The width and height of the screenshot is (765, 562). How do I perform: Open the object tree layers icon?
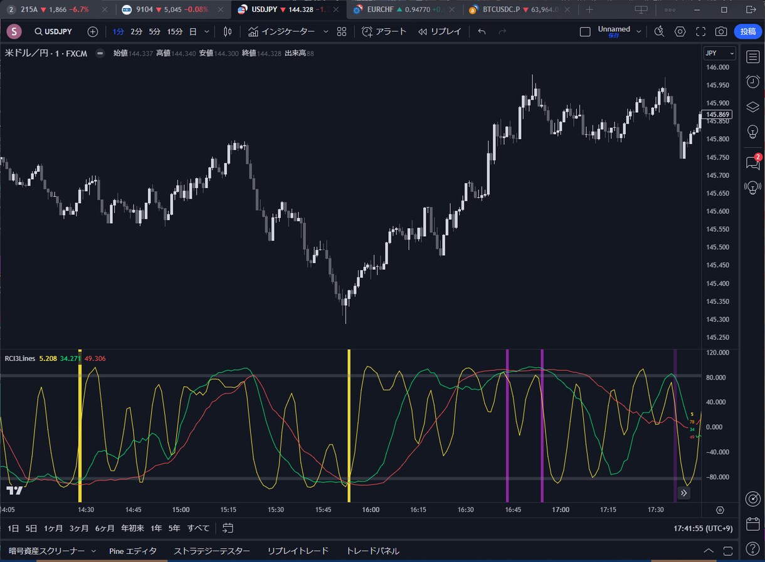pos(753,107)
